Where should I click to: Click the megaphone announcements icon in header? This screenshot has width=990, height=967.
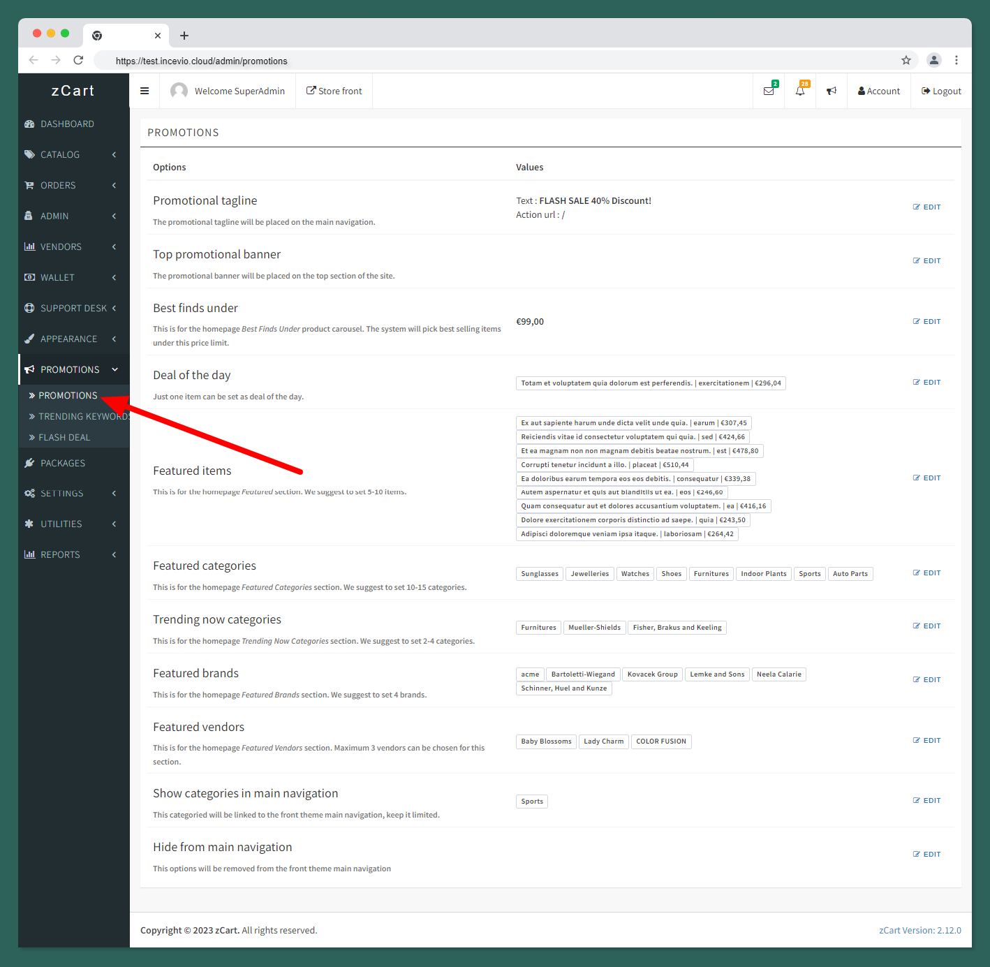[x=832, y=91]
